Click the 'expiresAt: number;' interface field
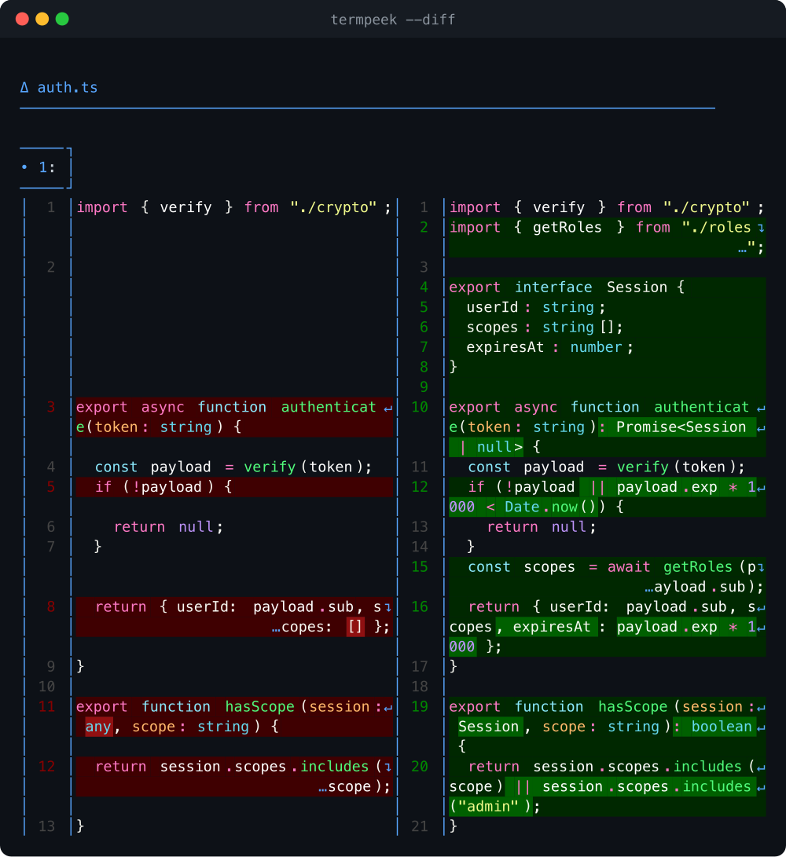The height and width of the screenshot is (857, 786). [549, 348]
